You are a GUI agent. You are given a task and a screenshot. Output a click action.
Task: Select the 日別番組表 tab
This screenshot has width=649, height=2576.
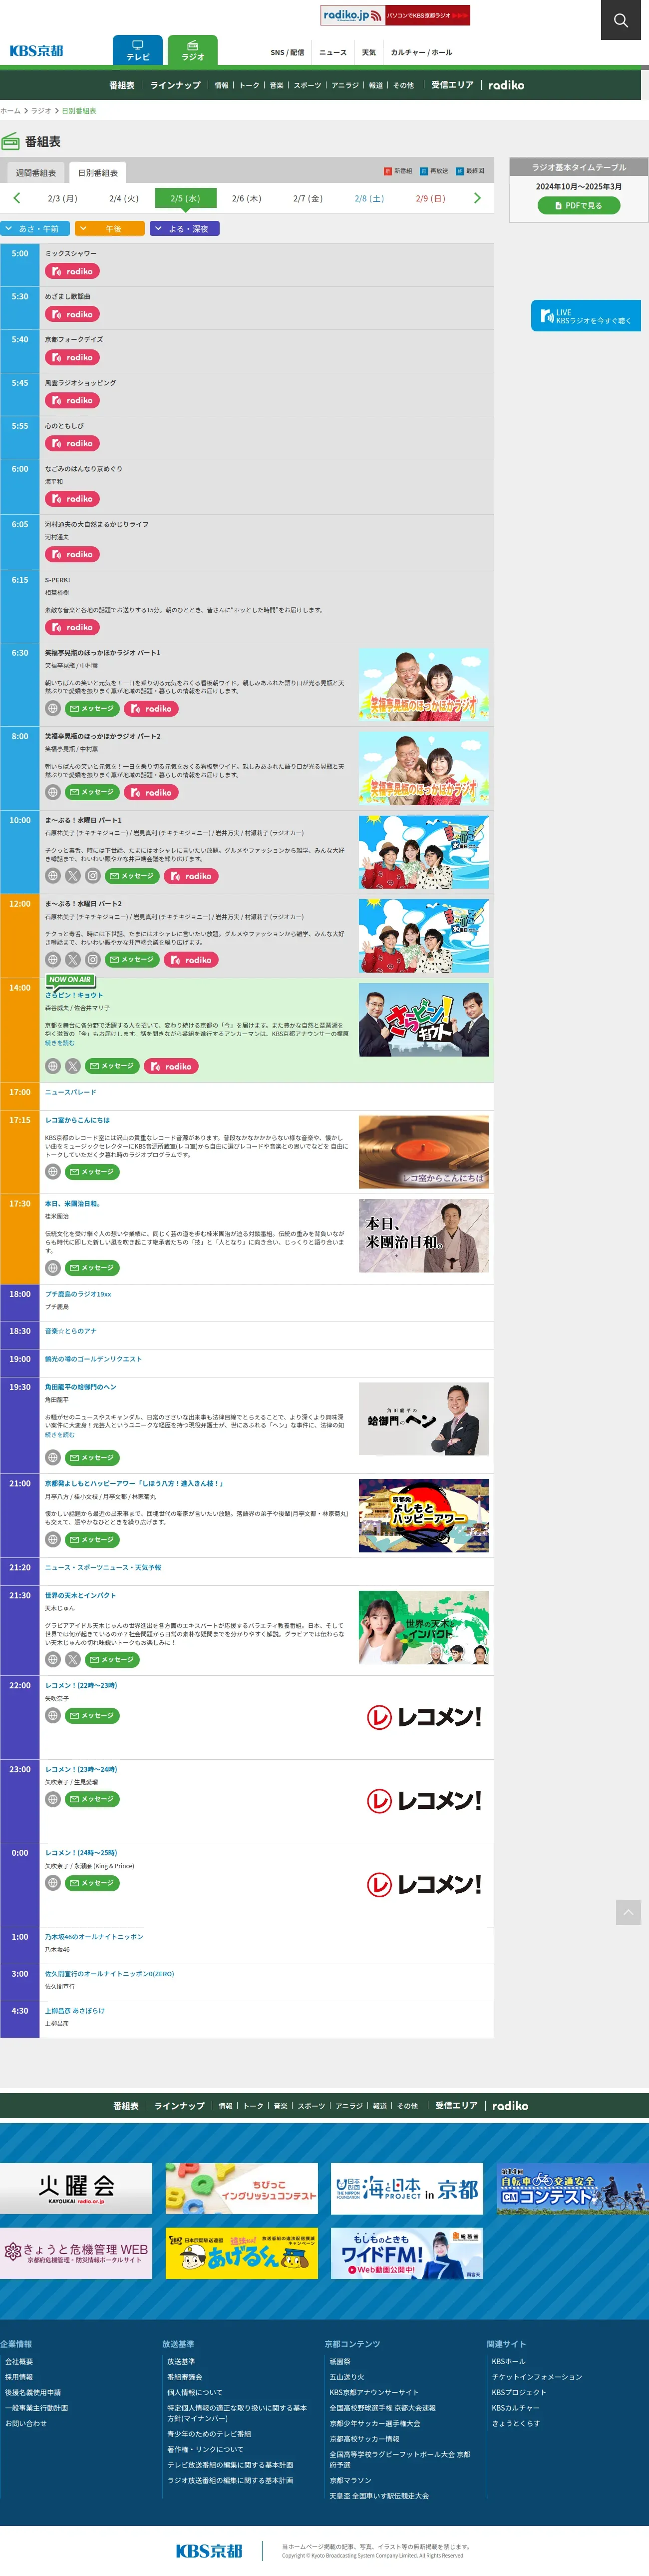coord(98,173)
